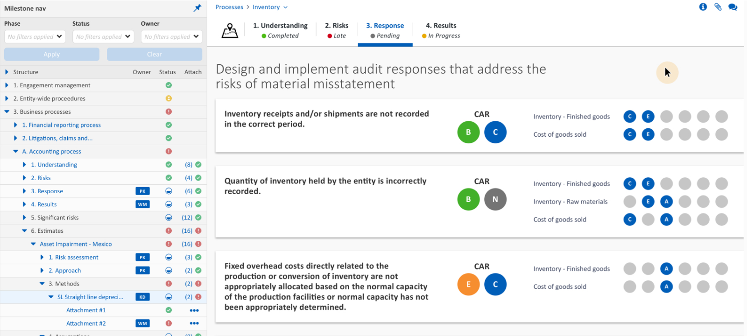Click the orange E CAR circle

click(468, 284)
